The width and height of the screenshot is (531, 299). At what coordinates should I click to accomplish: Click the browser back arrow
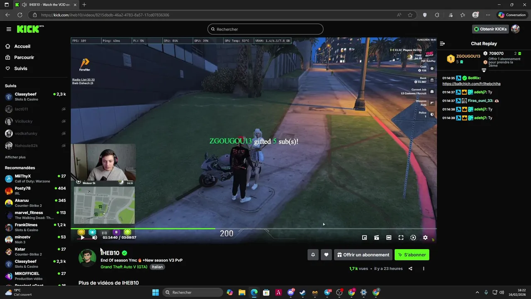pos(7,15)
